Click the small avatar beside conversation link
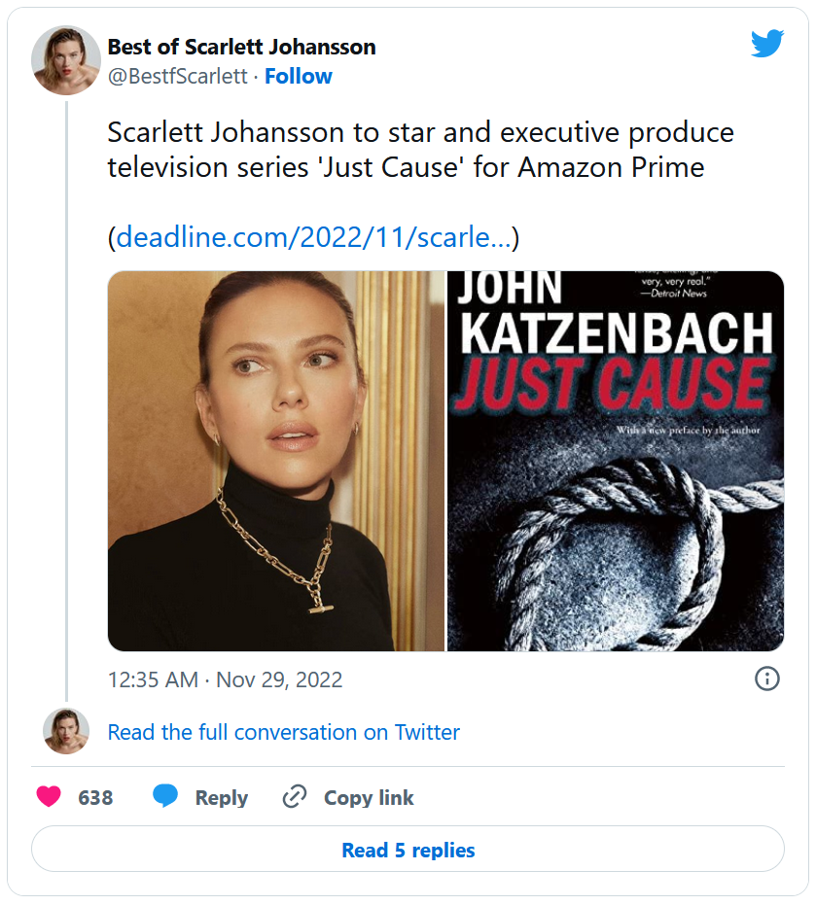This screenshot has height=905, width=816. tap(66, 732)
